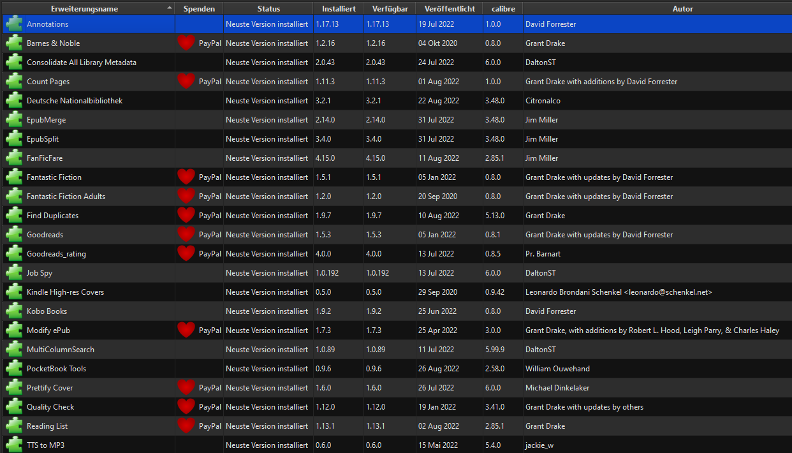
Task: Click the puzzle icon next to Job Spy
Action: (14, 273)
